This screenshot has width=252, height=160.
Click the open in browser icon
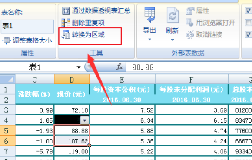coord(189,23)
